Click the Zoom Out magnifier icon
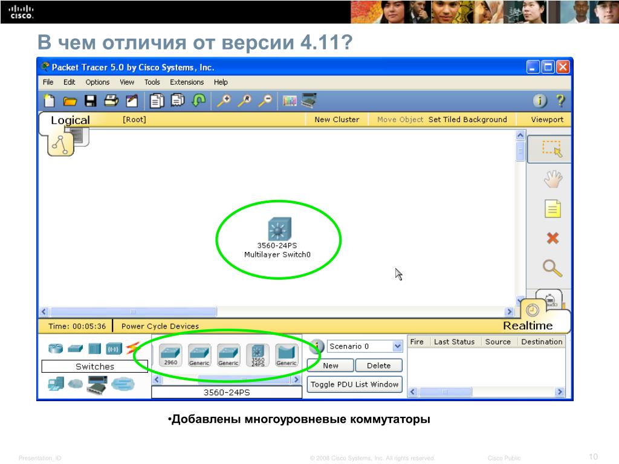Image resolution: width=619 pixels, height=464 pixels. click(265, 101)
